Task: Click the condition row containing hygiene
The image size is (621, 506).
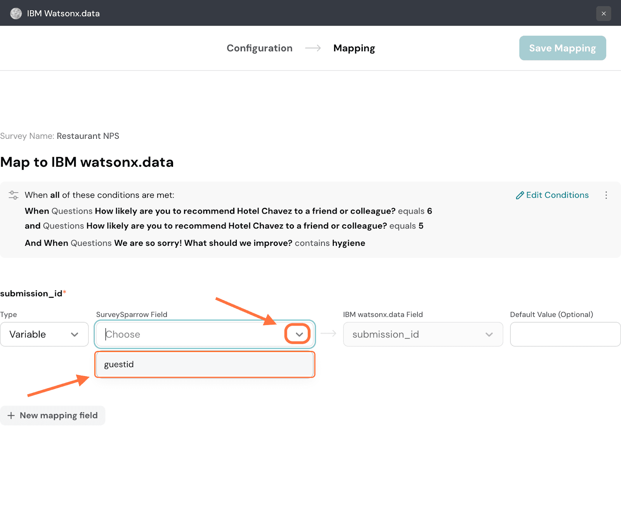Action: (195, 243)
